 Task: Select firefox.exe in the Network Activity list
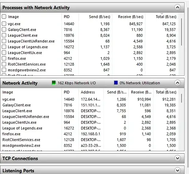point(11,134)
